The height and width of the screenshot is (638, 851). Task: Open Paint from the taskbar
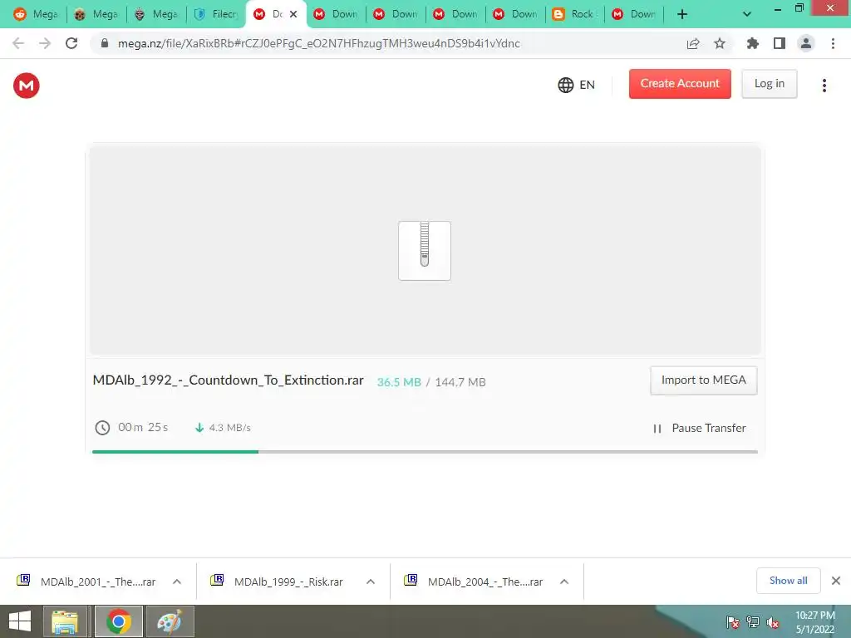pyautogui.click(x=170, y=621)
